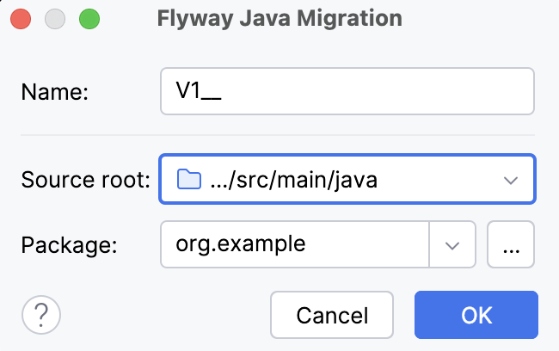Confirm migration creation with OK

[x=476, y=315]
